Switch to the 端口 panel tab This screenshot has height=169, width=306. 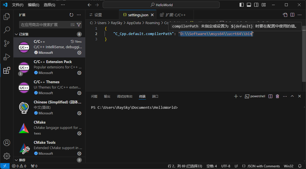[155, 96]
